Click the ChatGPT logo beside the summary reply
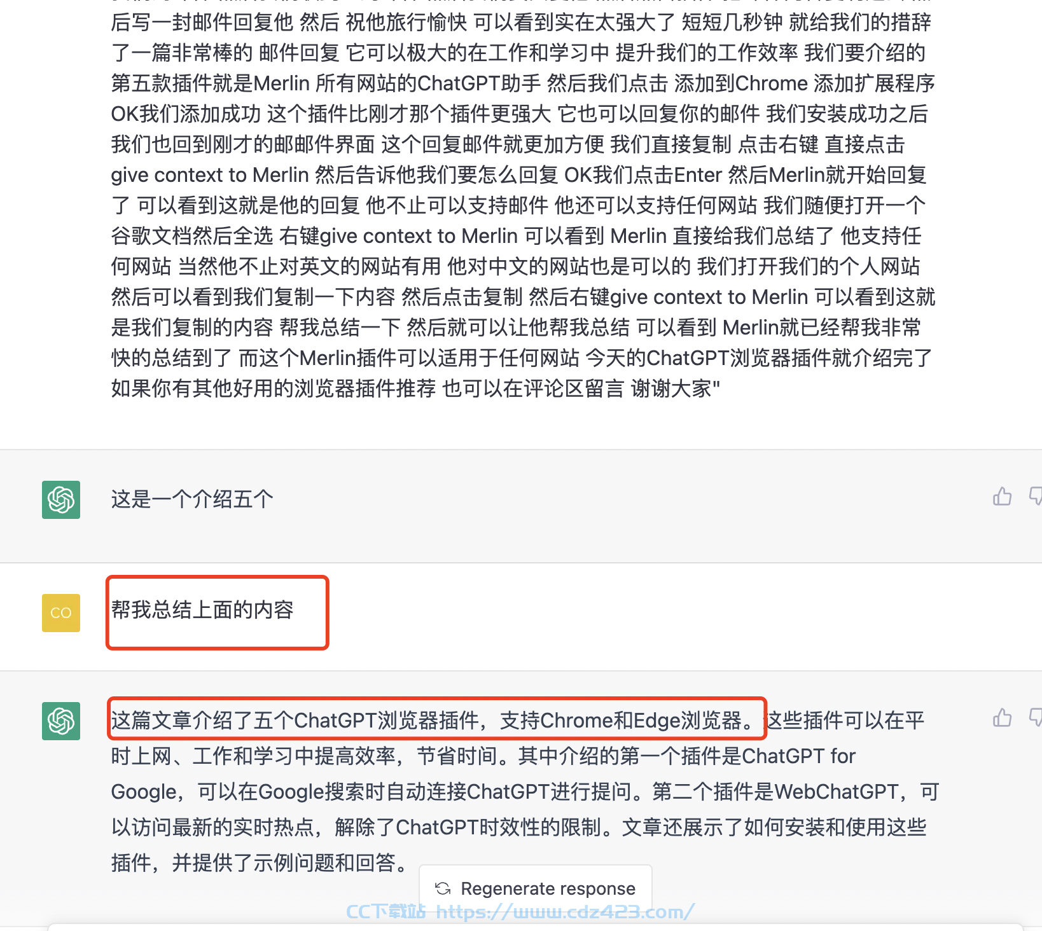Screen dimensions: 1042x931 click(61, 721)
